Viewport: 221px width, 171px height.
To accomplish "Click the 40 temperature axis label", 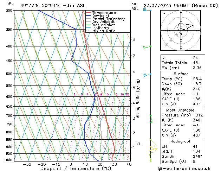I will [129, 164].
